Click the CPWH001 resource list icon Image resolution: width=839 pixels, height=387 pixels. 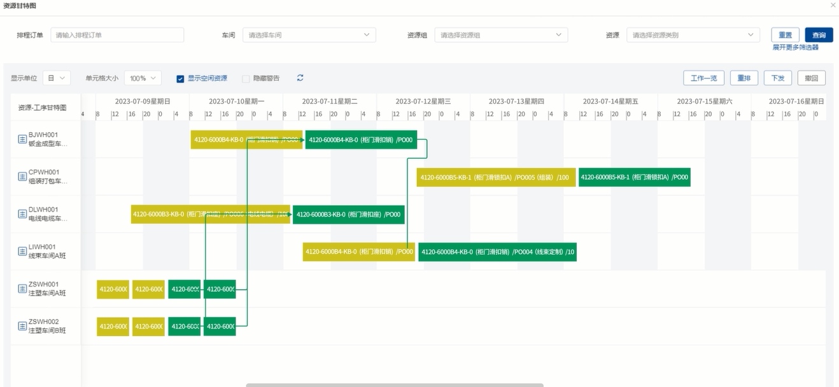[x=22, y=177]
